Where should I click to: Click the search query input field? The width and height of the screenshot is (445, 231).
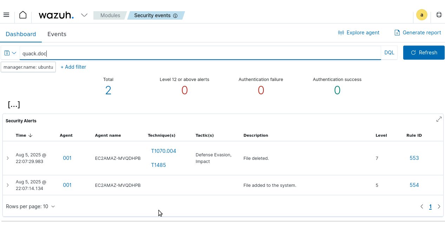pos(200,53)
